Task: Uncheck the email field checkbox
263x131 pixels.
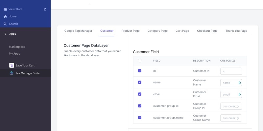Action: click(x=139, y=94)
